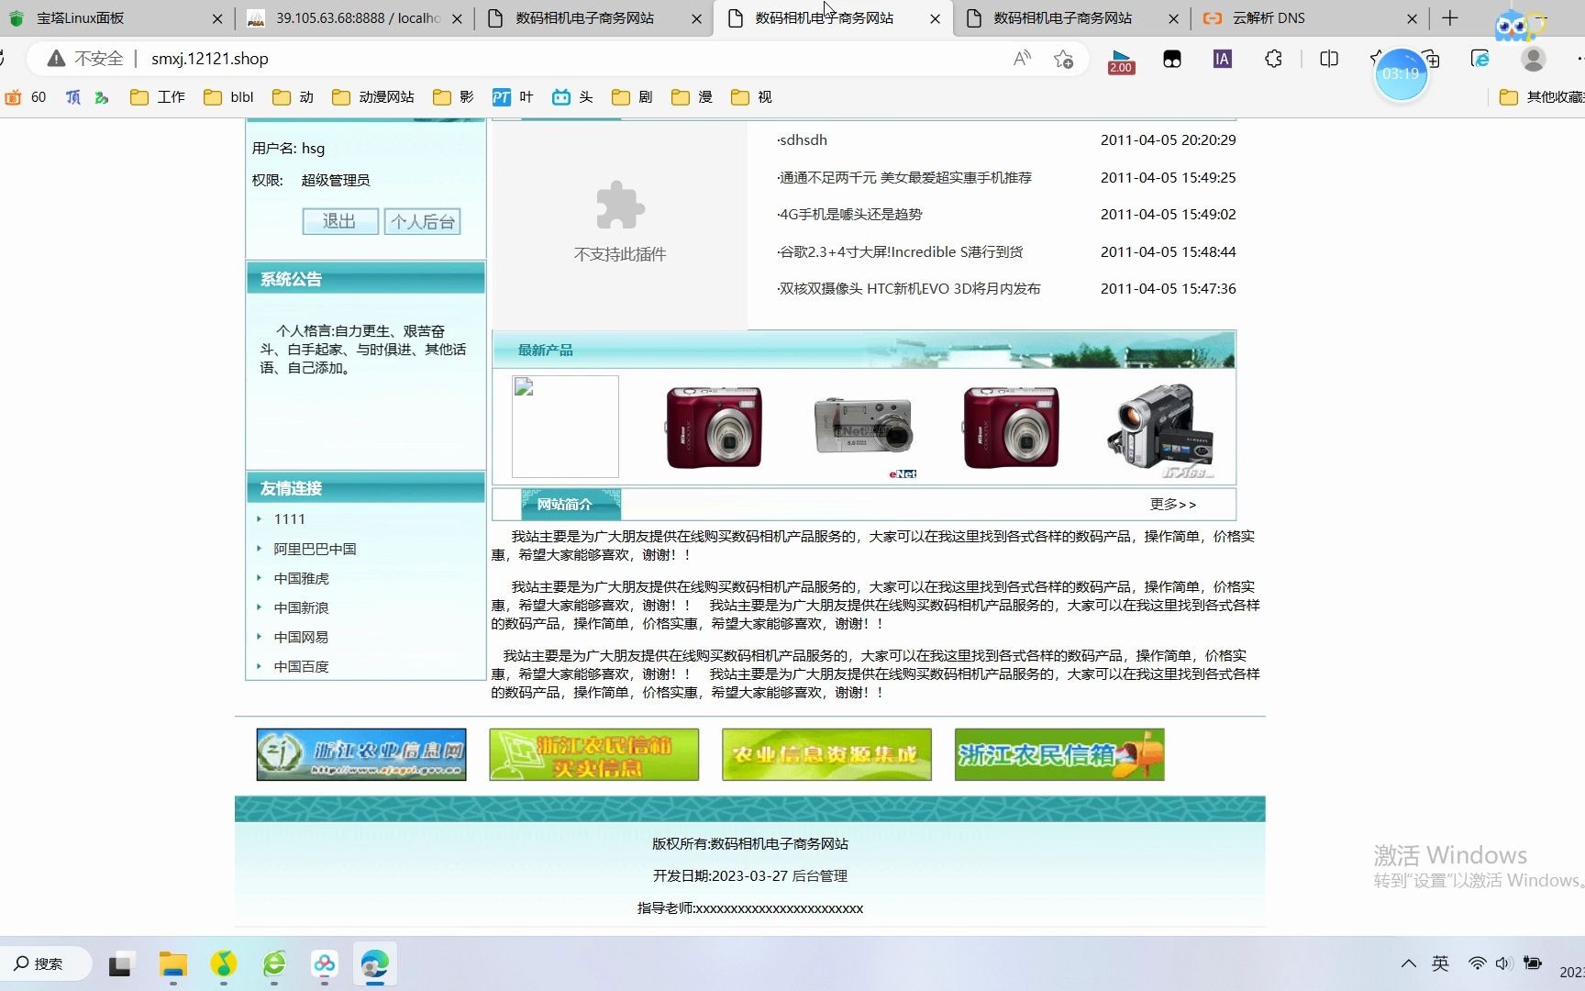The width and height of the screenshot is (1585, 991).
Task: Open the sdhsdh news link
Action: pos(803,140)
